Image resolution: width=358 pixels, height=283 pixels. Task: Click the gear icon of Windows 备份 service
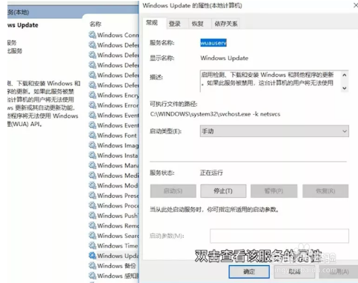point(93,265)
